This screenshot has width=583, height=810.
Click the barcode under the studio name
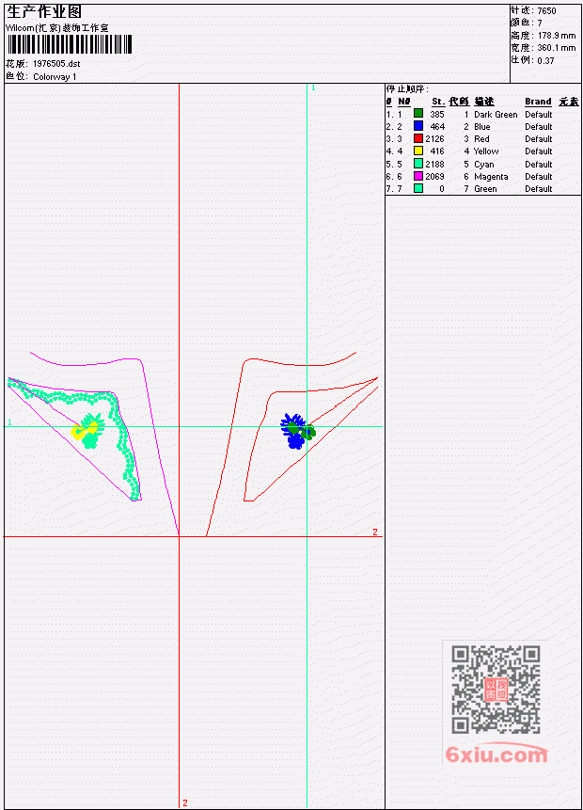coord(70,44)
